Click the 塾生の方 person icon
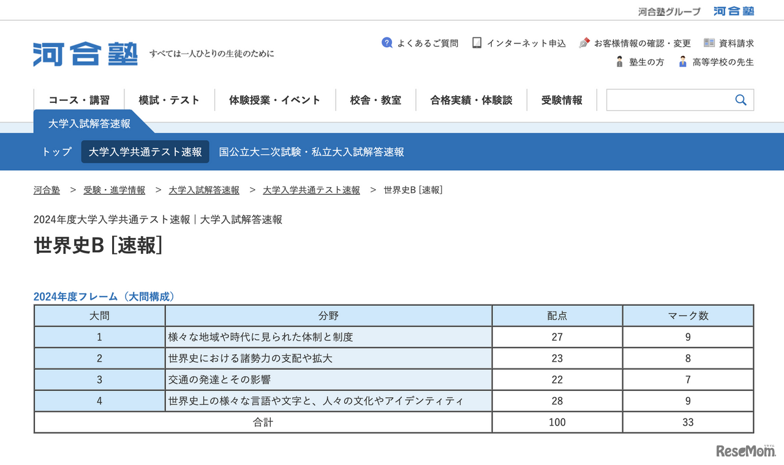Viewport: 784px width, 465px height. coord(619,62)
